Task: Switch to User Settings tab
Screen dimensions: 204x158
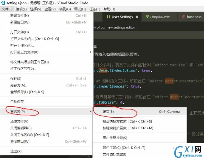Action: click(122, 17)
